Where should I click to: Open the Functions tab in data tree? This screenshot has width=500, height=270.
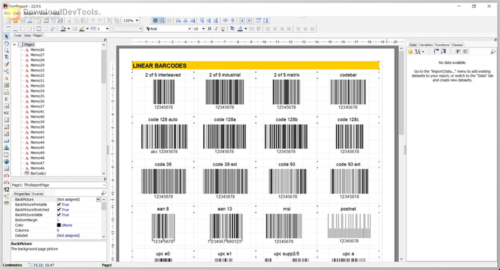click(x=442, y=45)
